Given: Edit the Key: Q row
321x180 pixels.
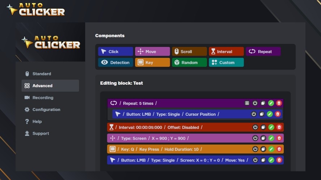Looking at the screenshot, I should tap(271, 149).
